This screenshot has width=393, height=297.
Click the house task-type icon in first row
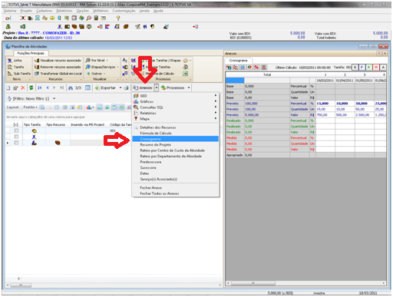click(34, 130)
